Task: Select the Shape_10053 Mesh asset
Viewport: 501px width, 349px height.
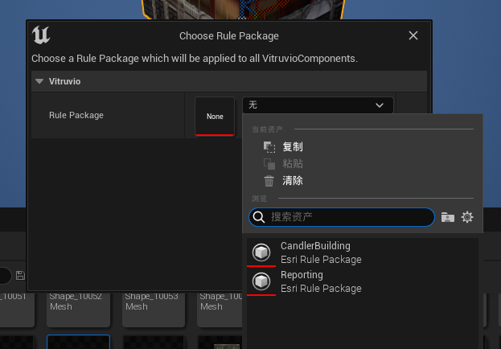Action: 154,309
